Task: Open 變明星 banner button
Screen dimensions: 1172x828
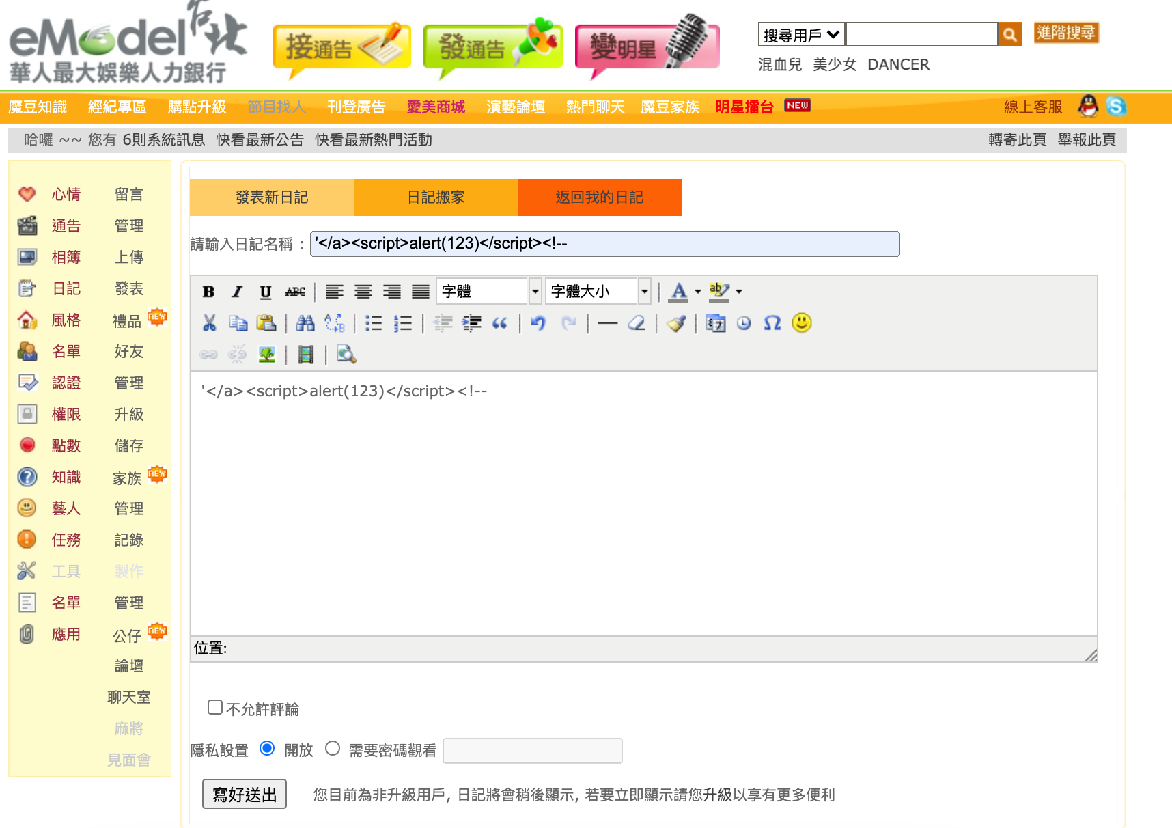Action: click(x=647, y=47)
